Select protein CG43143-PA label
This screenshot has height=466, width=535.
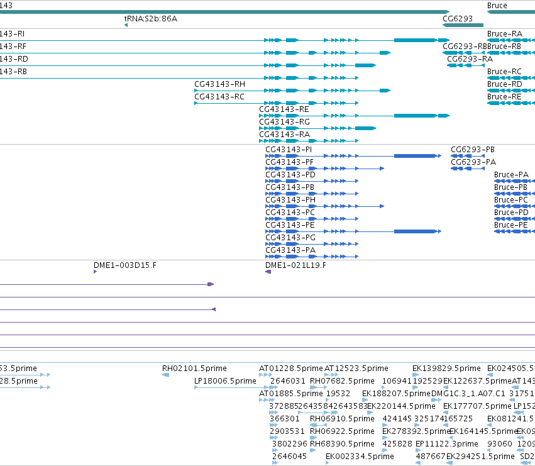(290, 250)
